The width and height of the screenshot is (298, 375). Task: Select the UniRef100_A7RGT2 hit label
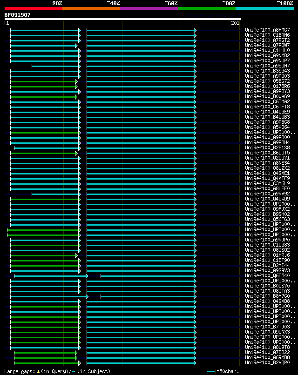click(x=267, y=40)
